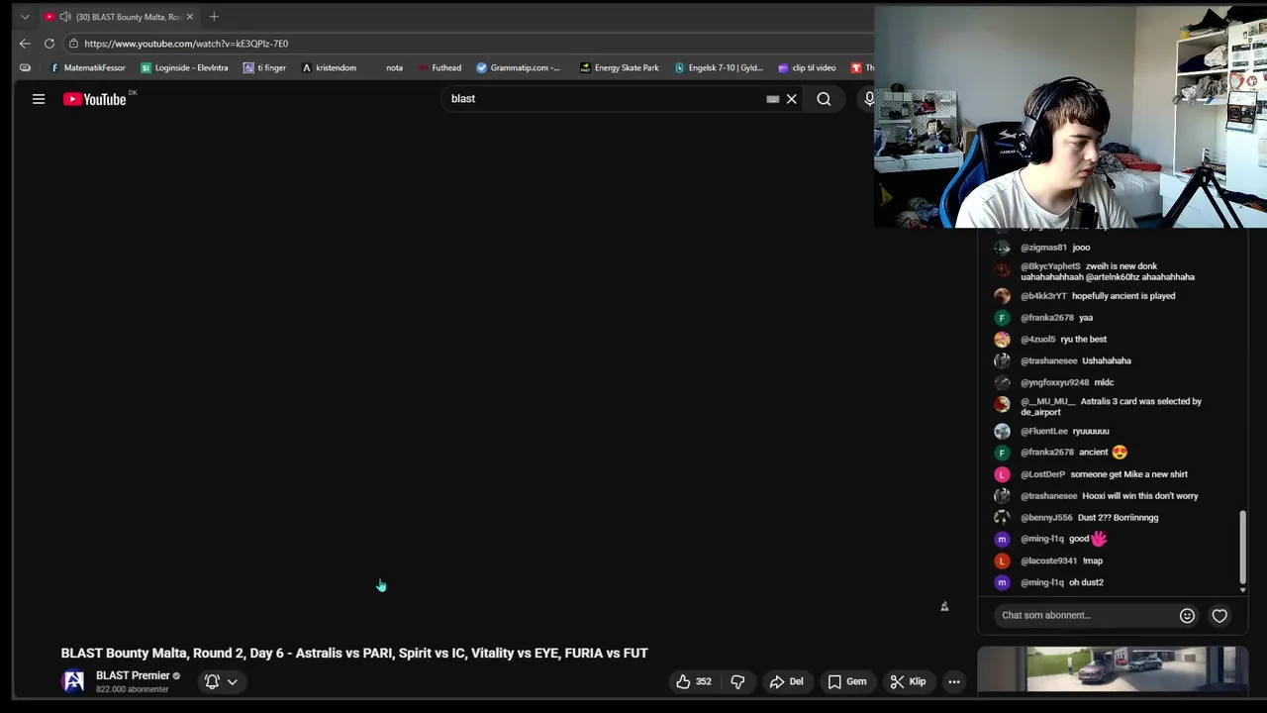Save the video with Gem button
The image size is (1267, 713).
coord(846,681)
